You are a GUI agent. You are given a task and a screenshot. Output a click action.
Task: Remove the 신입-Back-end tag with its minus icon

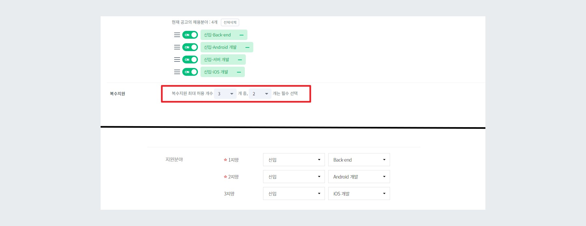coord(242,35)
